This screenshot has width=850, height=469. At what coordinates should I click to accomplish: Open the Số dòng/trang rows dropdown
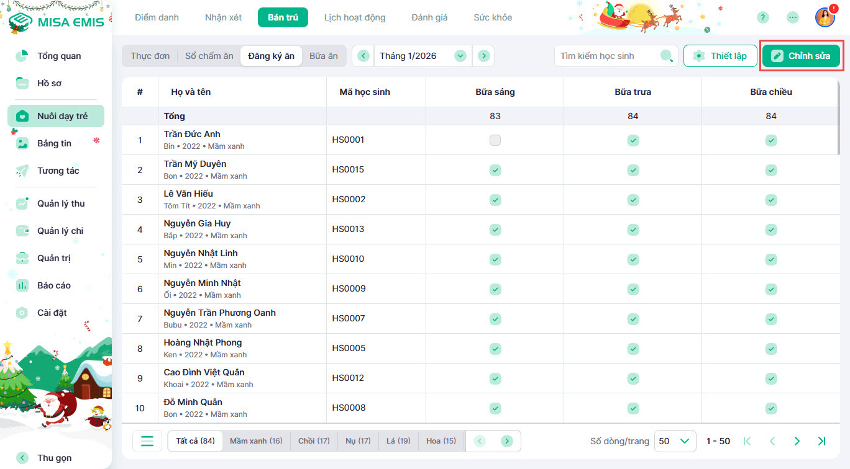tap(675, 441)
